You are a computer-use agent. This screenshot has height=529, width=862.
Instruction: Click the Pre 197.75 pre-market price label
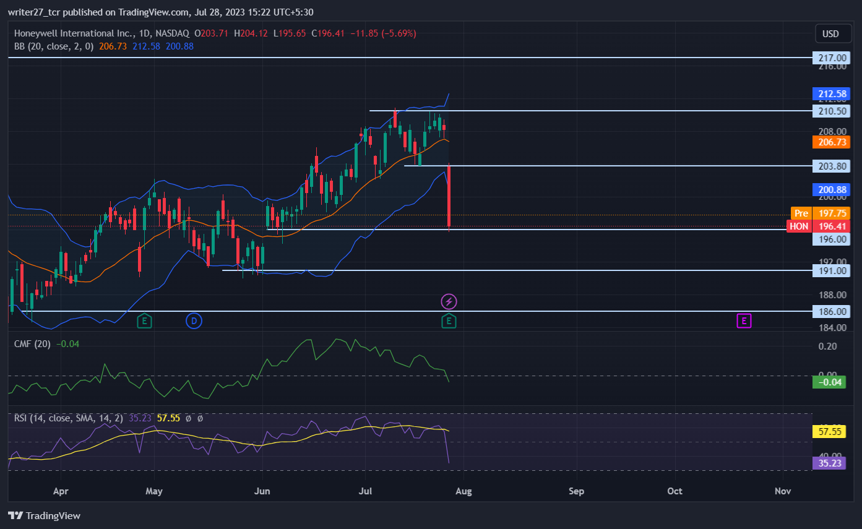[821, 213]
